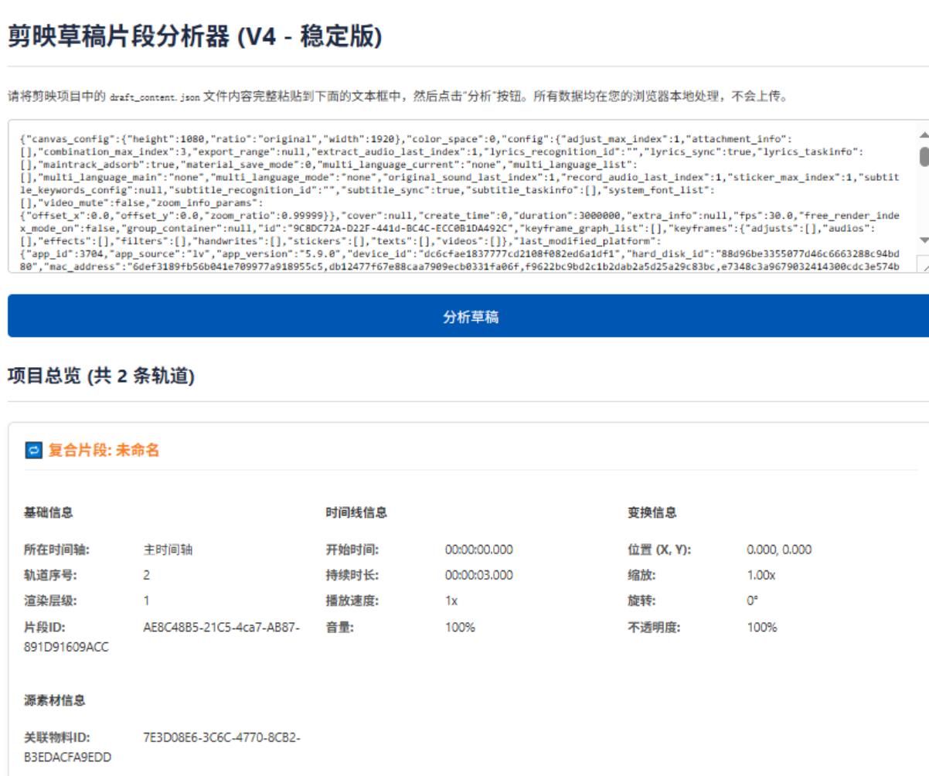
Task: Click inside the JSON content text area
Action: click(x=461, y=196)
